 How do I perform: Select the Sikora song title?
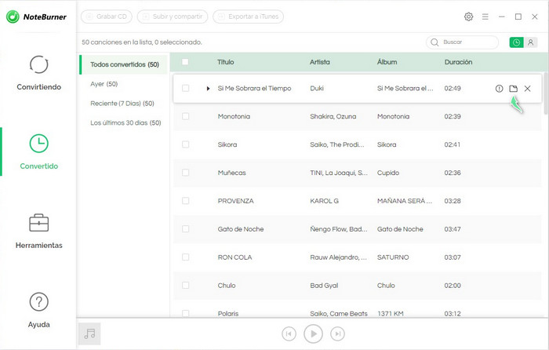[x=227, y=144]
